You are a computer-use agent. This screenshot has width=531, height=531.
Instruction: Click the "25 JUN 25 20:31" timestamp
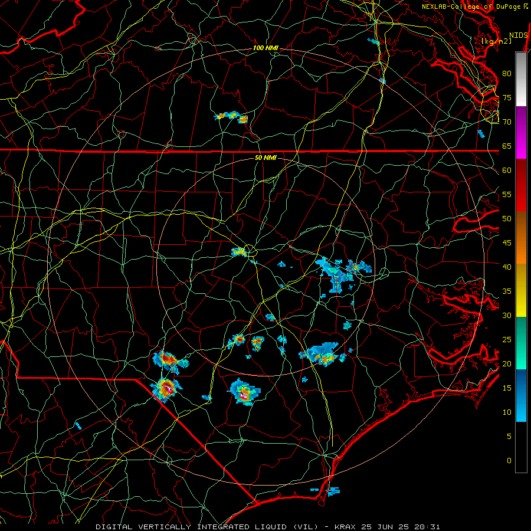tap(401, 527)
